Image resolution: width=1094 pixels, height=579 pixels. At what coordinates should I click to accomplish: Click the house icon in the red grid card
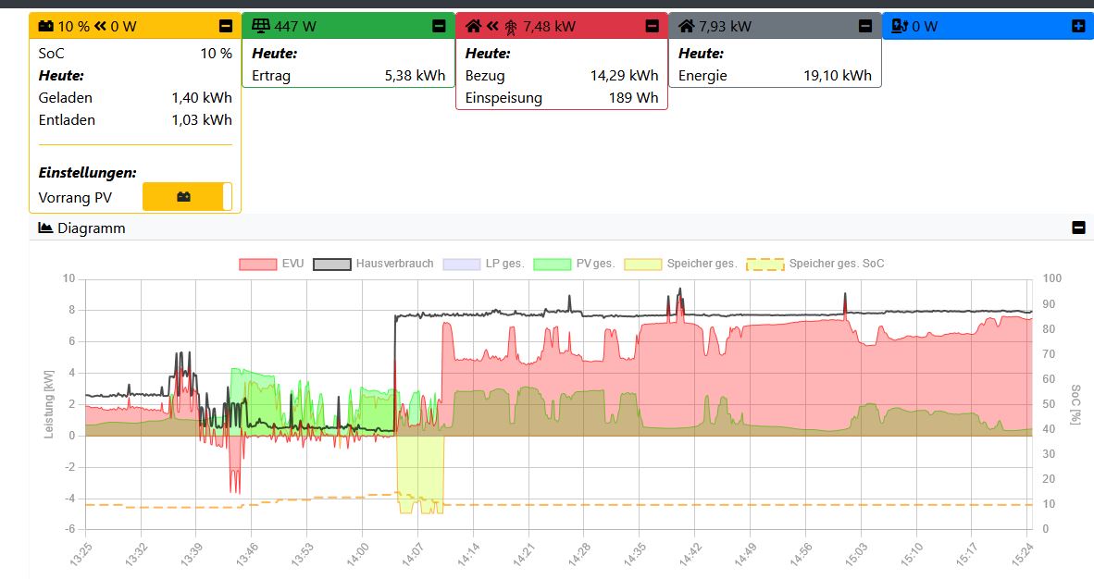point(473,26)
